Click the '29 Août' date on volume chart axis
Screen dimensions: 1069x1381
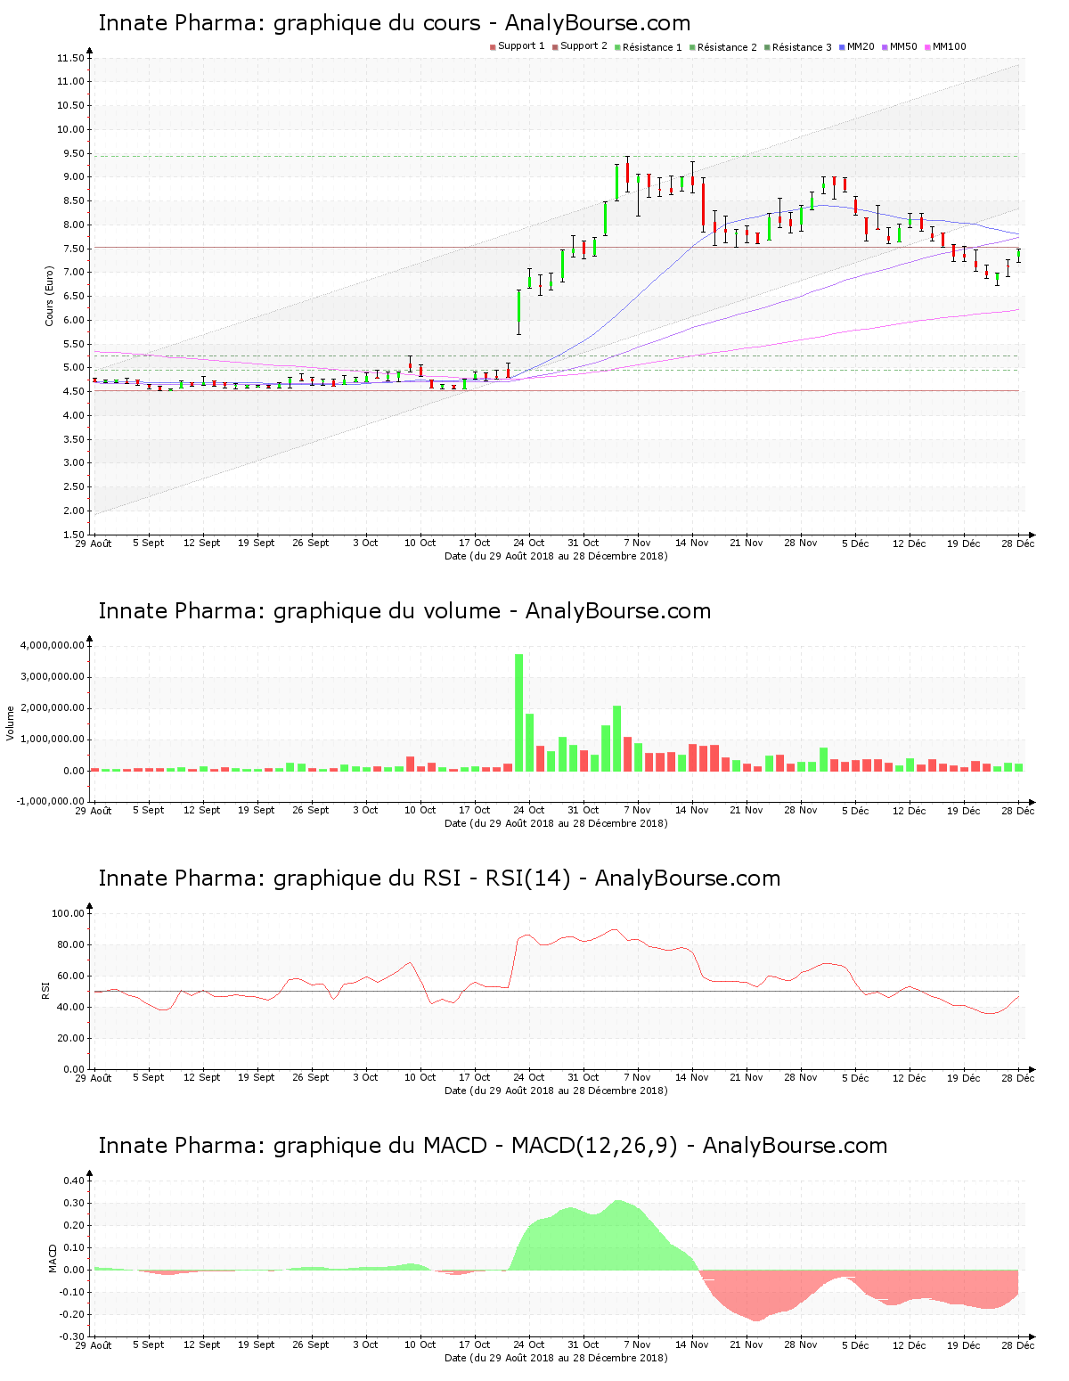click(x=94, y=810)
